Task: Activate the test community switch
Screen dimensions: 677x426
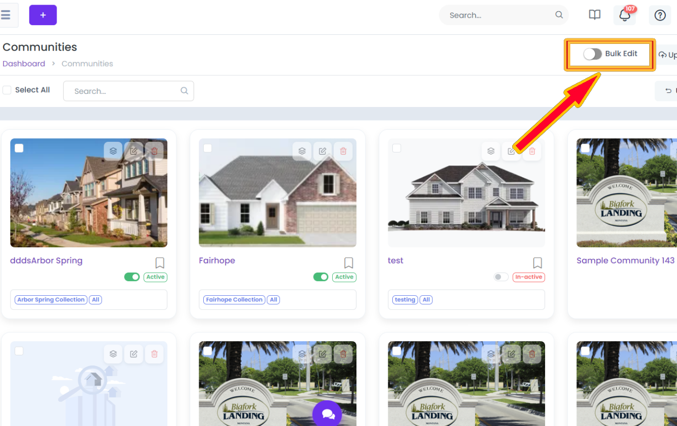Action: [501, 277]
